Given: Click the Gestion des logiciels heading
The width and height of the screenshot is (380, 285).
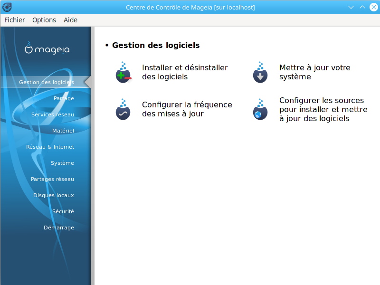Looking at the screenshot, I should 156,45.
